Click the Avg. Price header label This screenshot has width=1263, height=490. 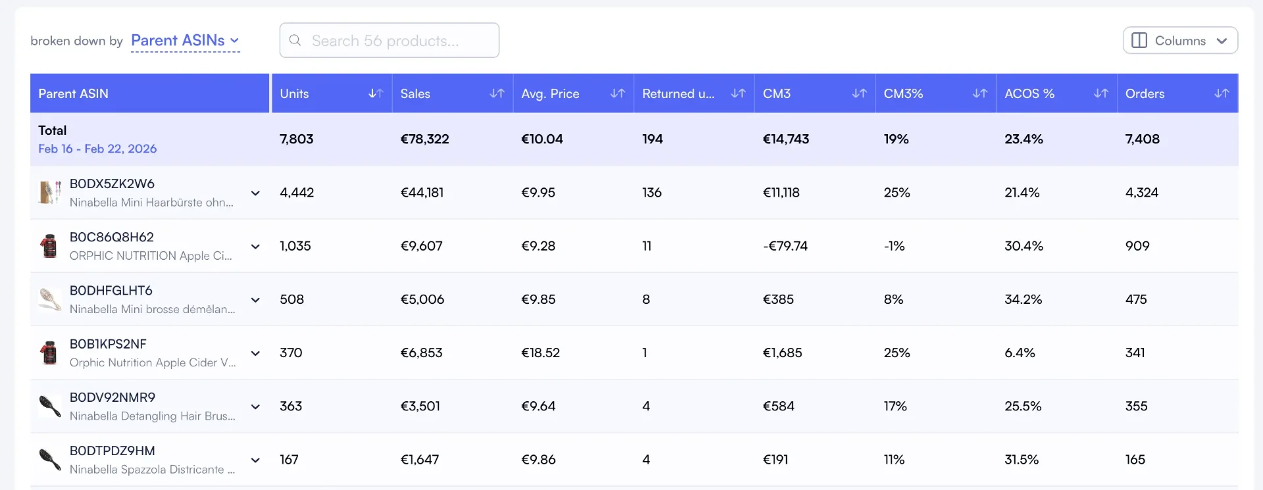pyautogui.click(x=550, y=93)
